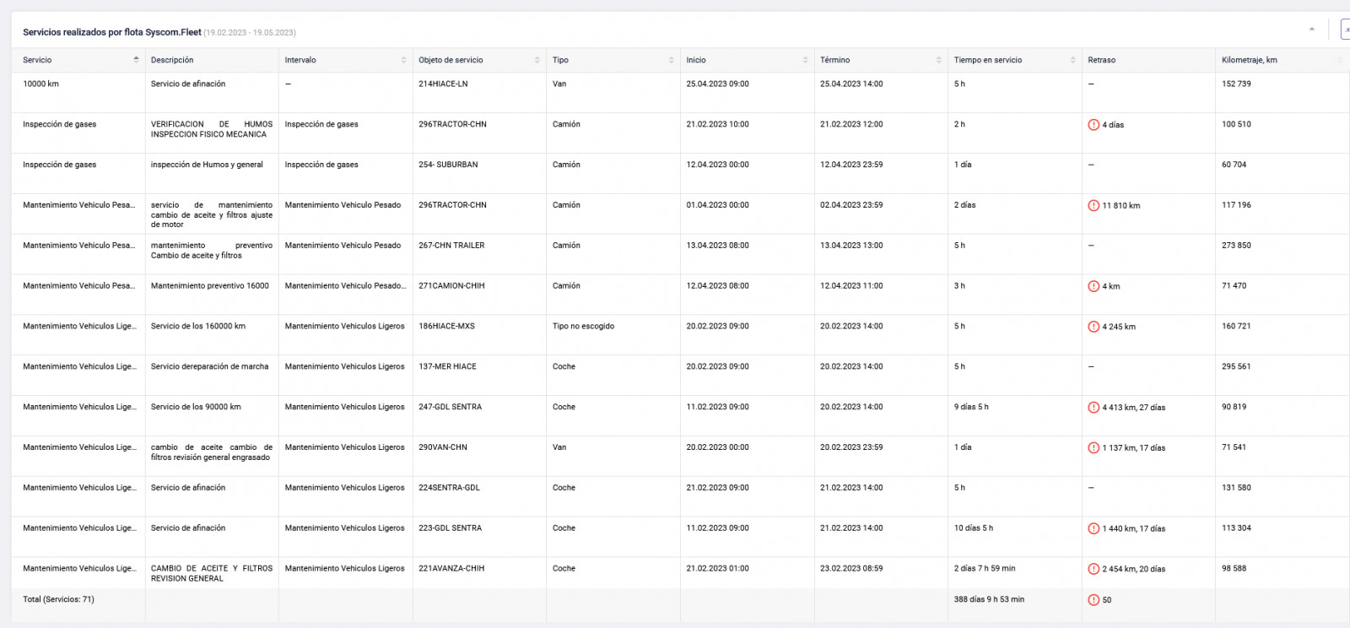The width and height of the screenshot is (1350, 628).
Task: Sort by Intervalo column arrows
Action: (403, 60)
